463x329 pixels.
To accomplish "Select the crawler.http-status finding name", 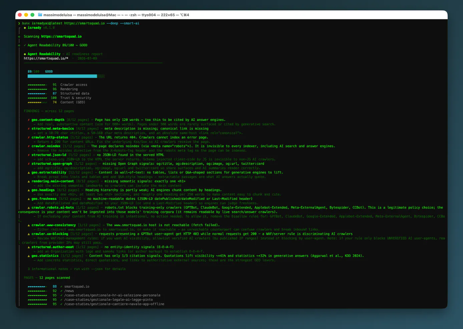I will coord(50,137).
